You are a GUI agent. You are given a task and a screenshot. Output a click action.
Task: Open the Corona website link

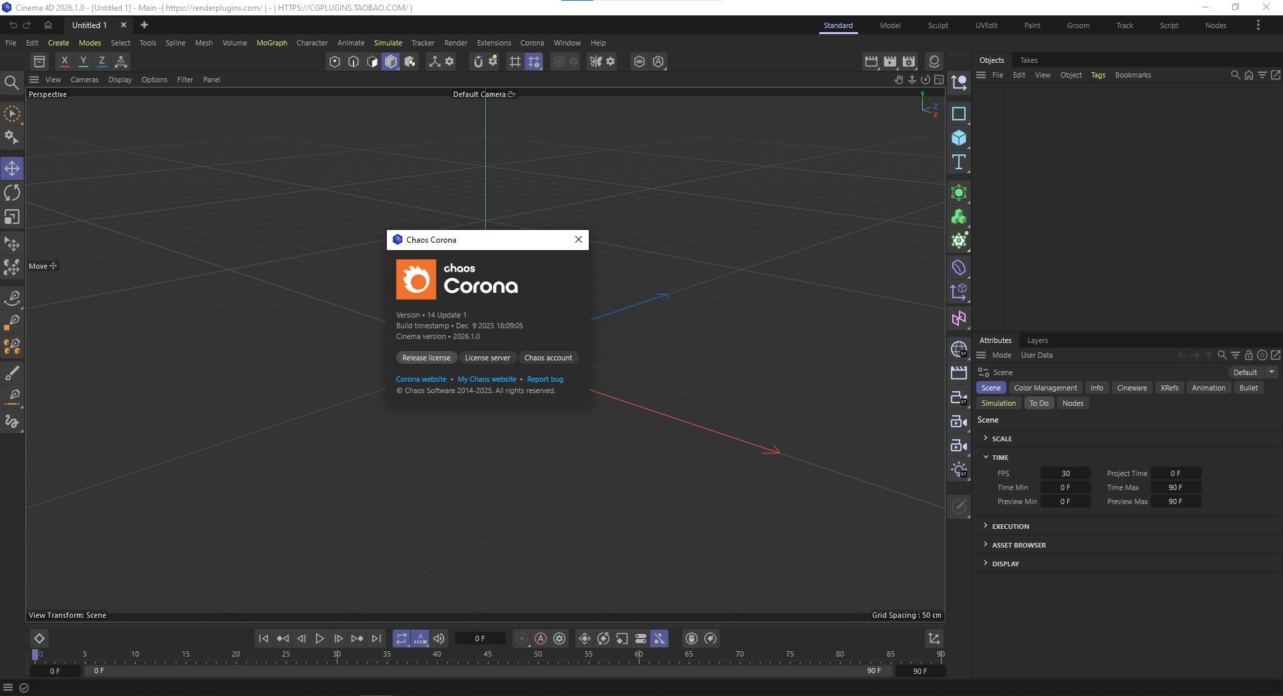pyautogui.click(x=421, y=379)
